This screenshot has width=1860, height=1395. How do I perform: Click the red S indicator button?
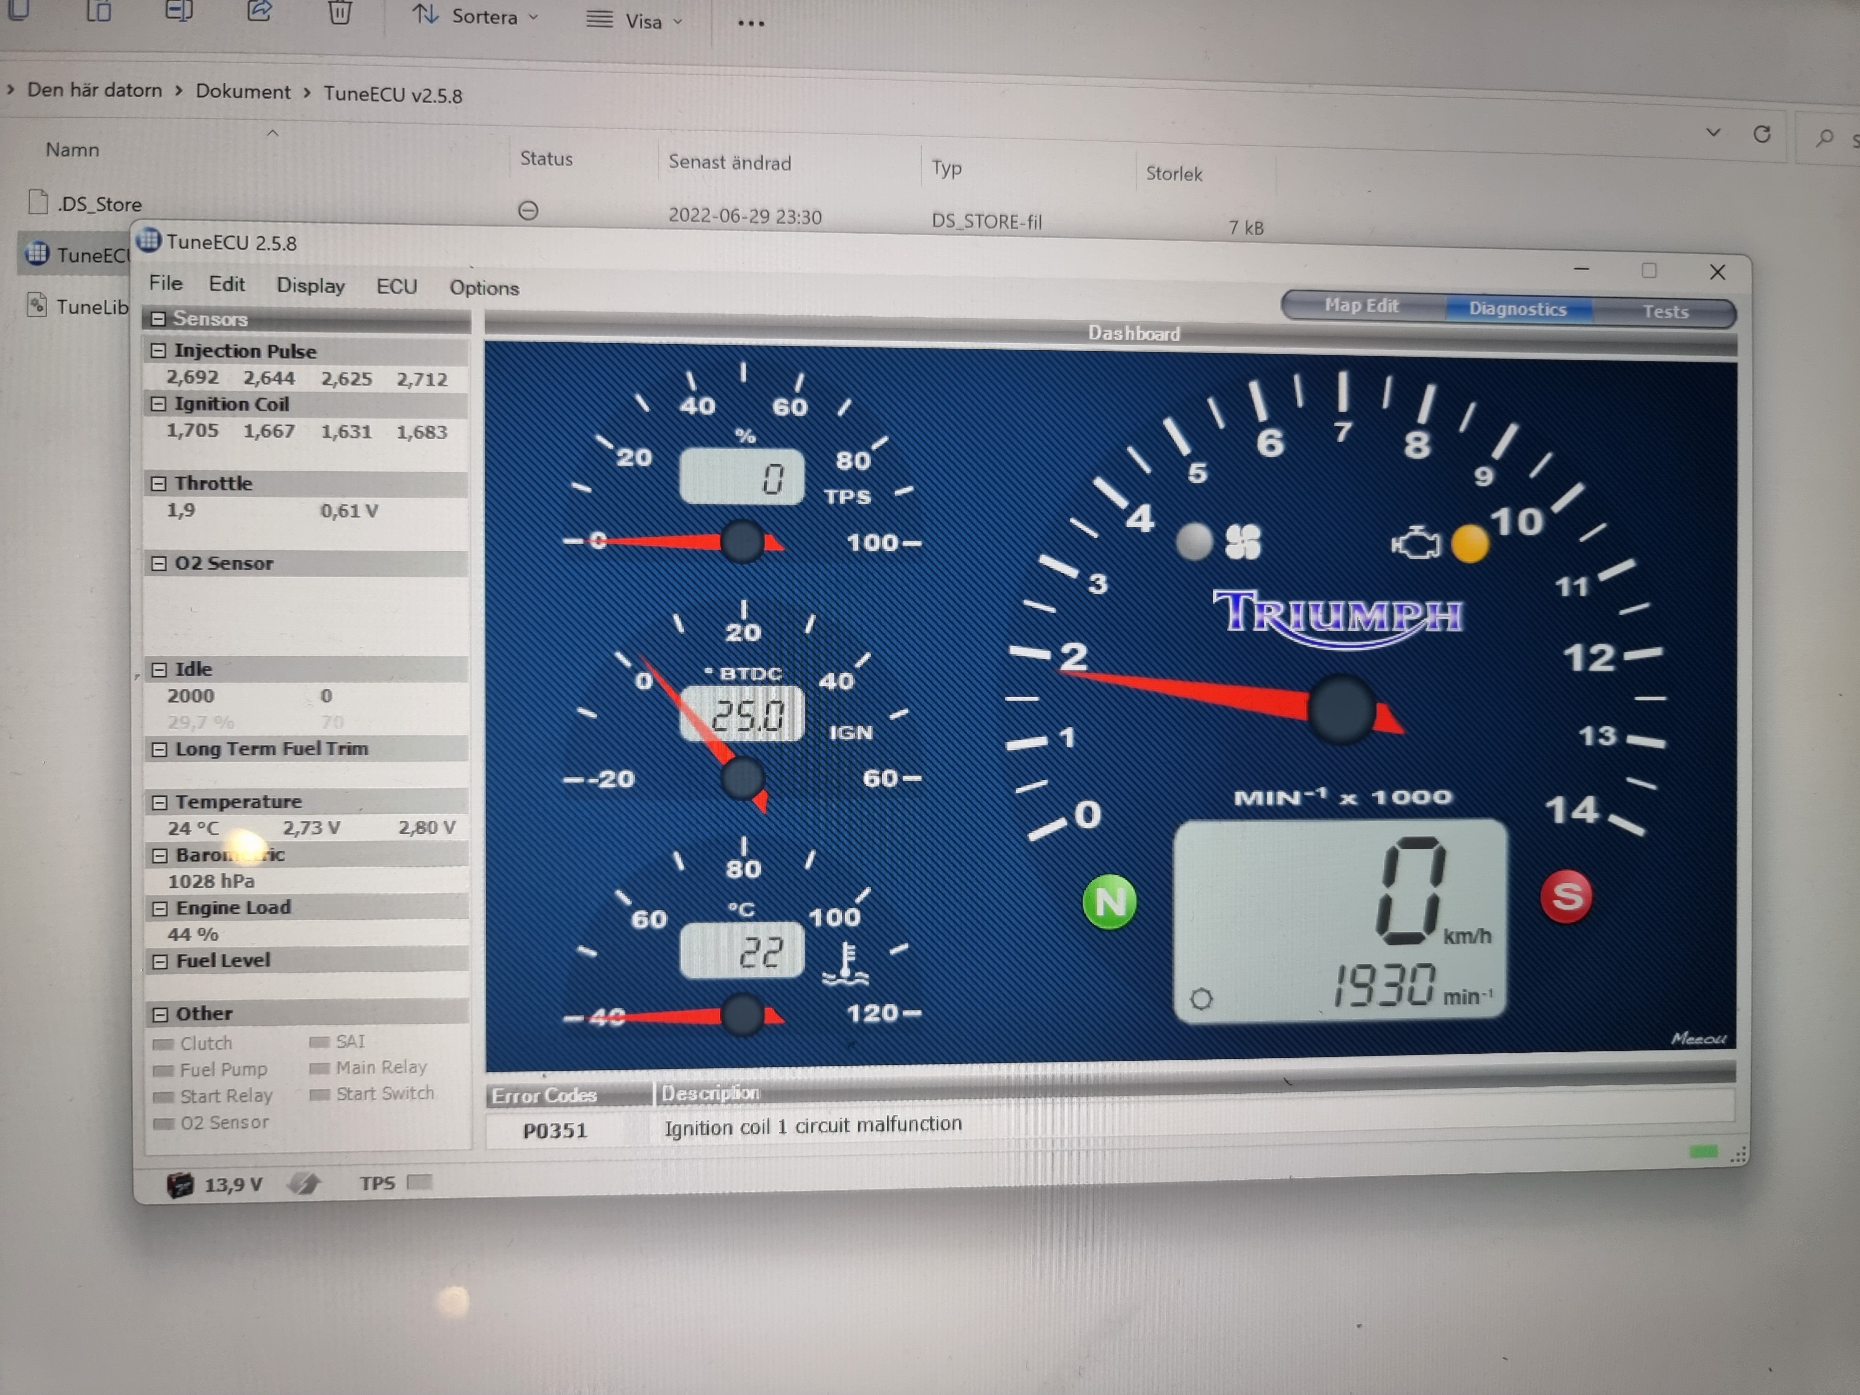click(1566, 897)
